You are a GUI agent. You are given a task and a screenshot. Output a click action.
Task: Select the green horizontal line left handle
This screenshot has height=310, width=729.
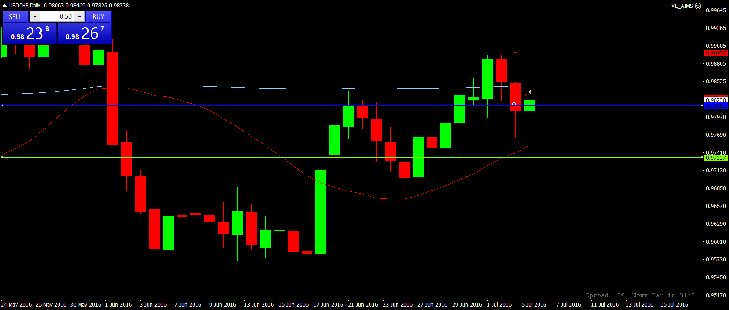2,158
